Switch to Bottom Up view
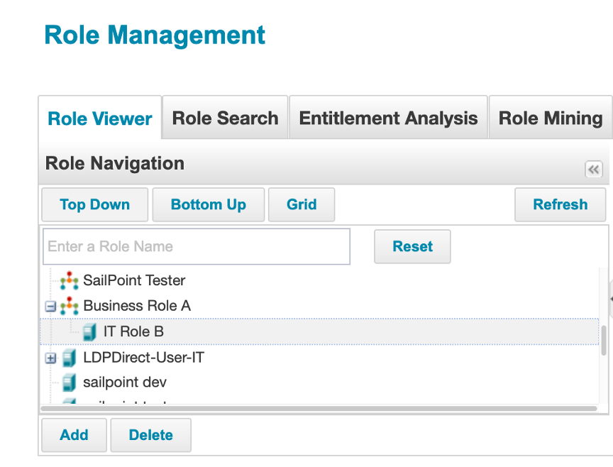The height and width of the screenshot is (467, 613). coord(209,205)
